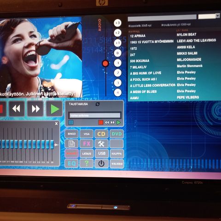Click artist name 'LEEVI AND THE LEAVINGS'
The width and height of the screenshot is (221, 221).
tap(196, 41)
